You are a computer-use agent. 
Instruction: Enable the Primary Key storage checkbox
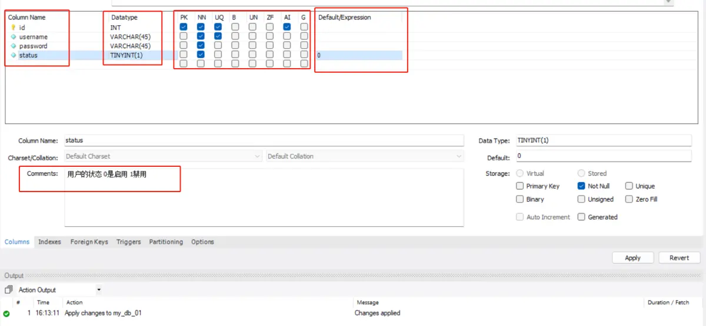point(519,186)
